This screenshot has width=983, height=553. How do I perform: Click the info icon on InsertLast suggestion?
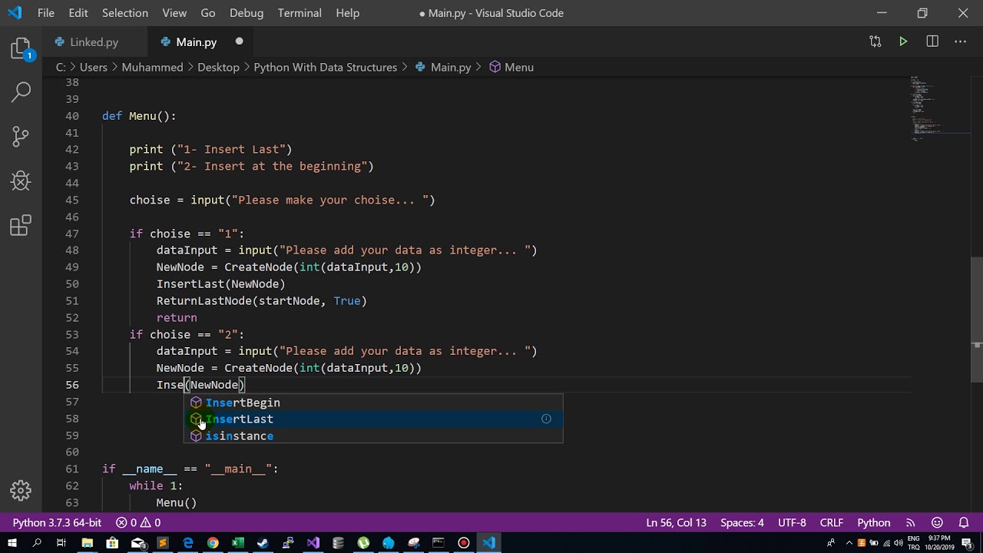coord(546,419)
